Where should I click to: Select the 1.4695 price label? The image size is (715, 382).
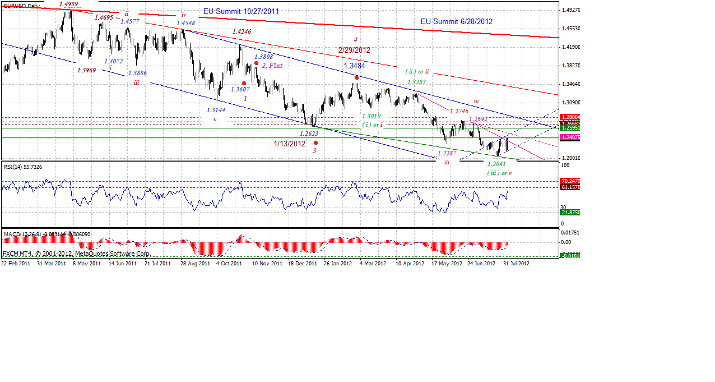pos(104,17)
